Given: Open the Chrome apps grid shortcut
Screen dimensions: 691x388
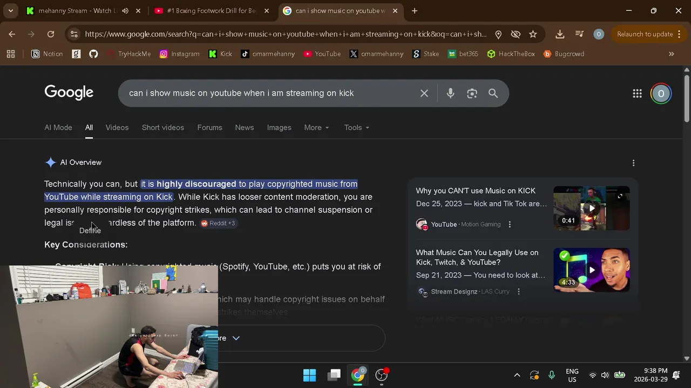Looking at the screenshot, I should point(11,54).
